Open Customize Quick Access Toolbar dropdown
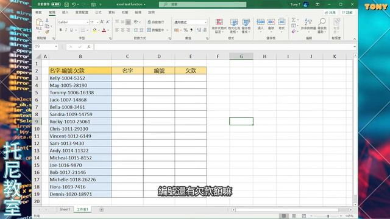The height and width of the screenshot is (219, 390). coord(101,4)
